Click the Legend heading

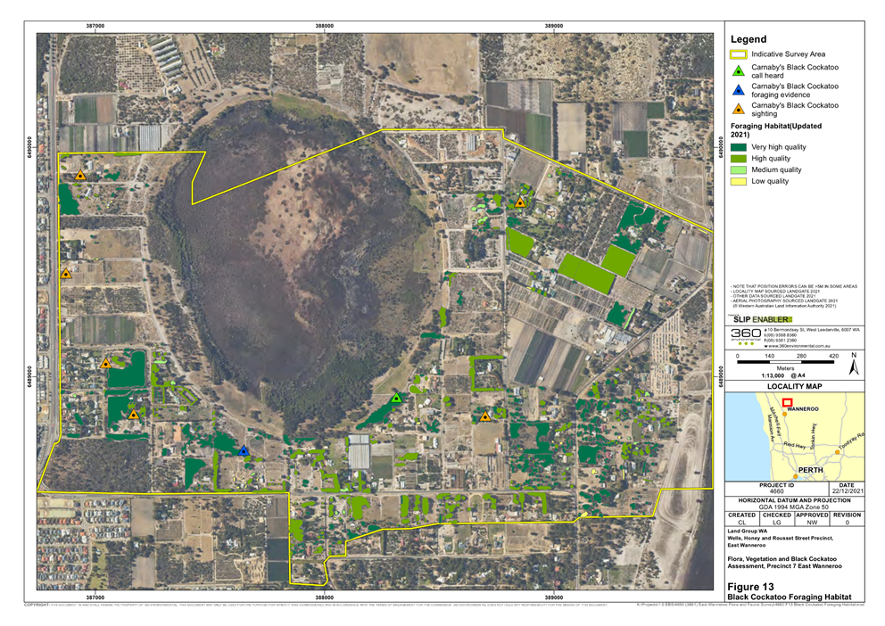pos(749,39)
